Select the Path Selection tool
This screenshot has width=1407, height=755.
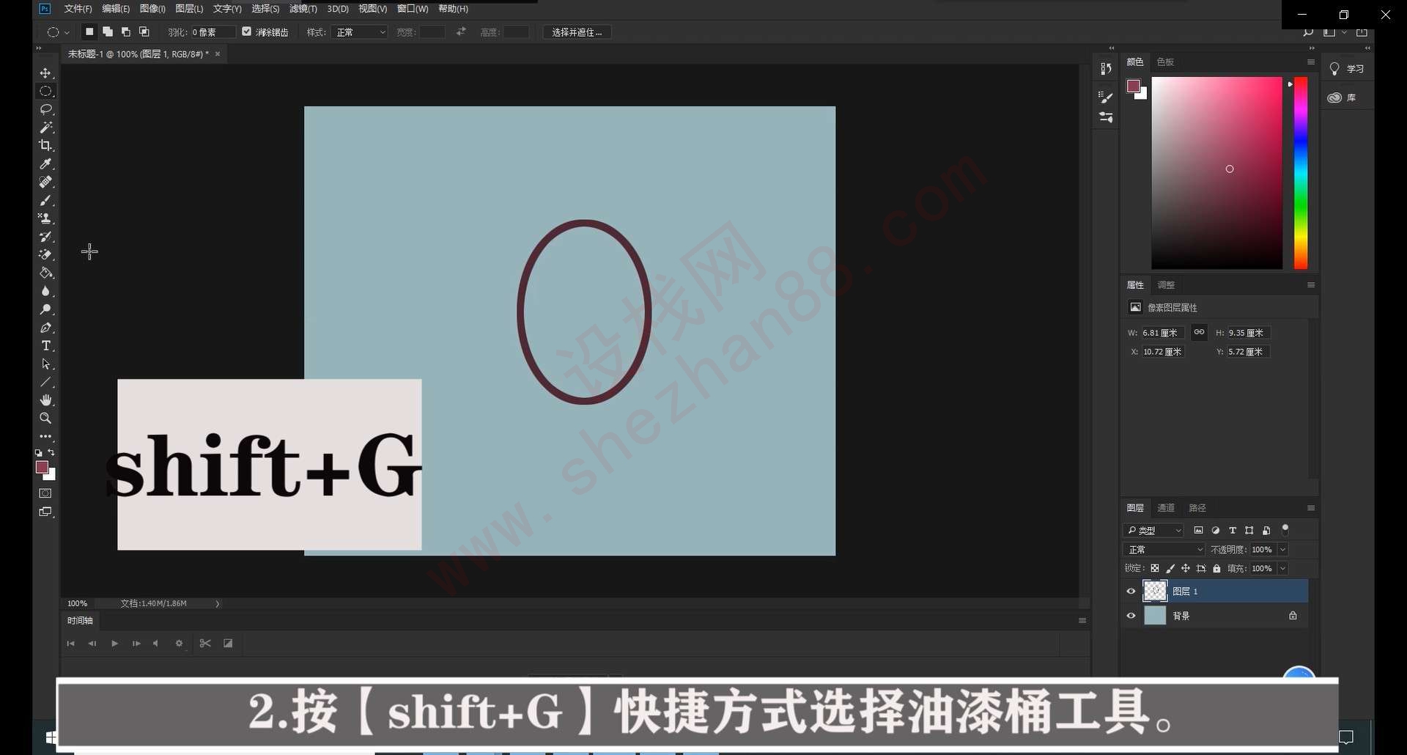[45, 364]
